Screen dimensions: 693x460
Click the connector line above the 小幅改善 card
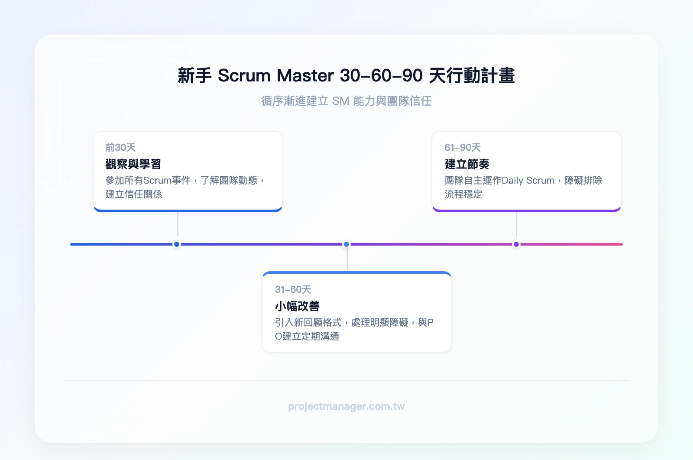pos(346,260)
